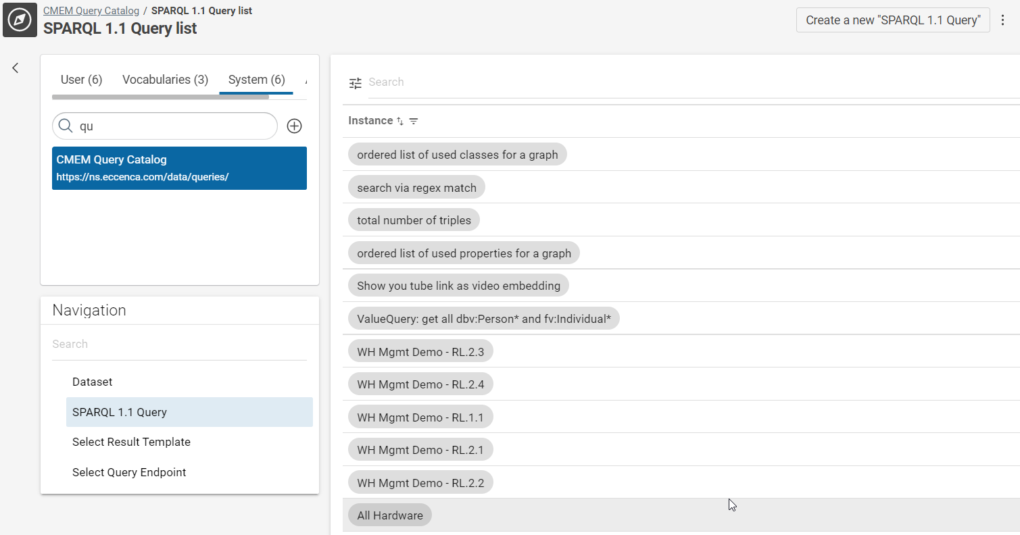Click Create a new "SPARQL 1.1 Query" button
Image resolution: width=1020 pixels, height=535 pixels.
coord(892,20)
